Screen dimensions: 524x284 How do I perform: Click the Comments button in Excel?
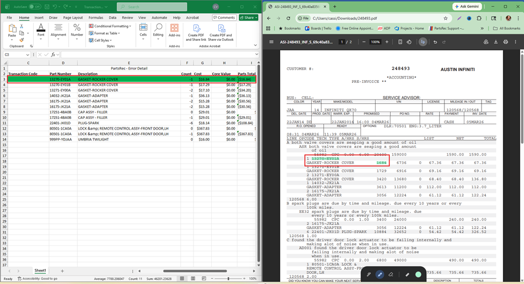pos(224,17)
